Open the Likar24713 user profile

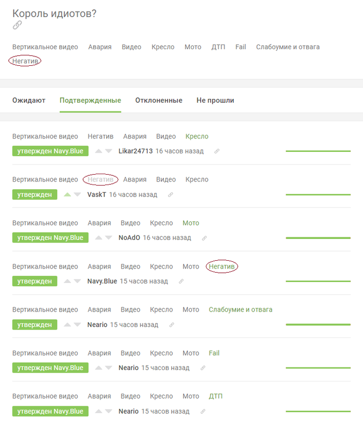[135, 151]
